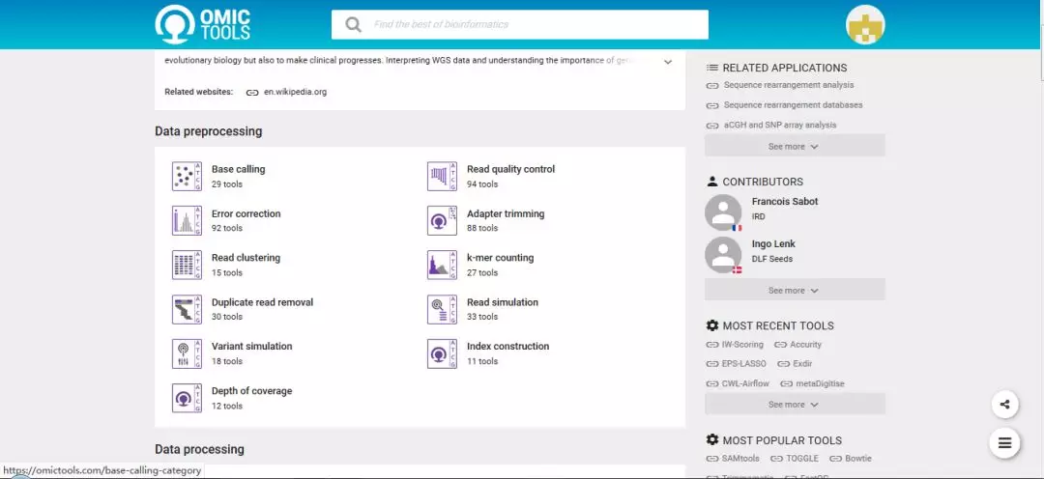
Task: Open the user profile avatar
Action: tap(865, 24)
